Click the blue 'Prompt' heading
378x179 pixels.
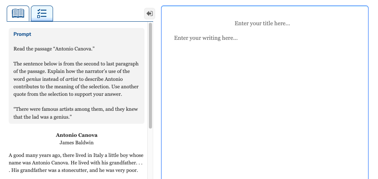[22, 34]
